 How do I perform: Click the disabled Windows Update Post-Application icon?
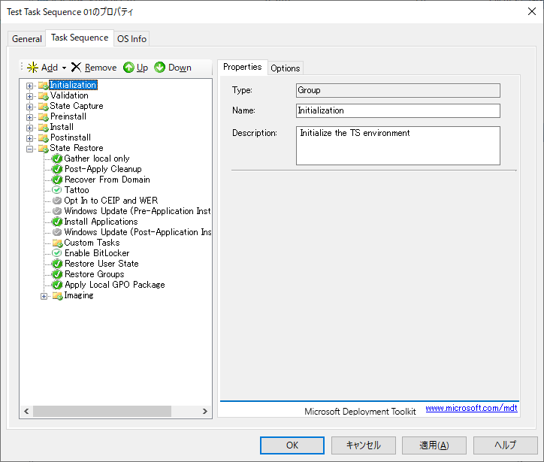57,232
